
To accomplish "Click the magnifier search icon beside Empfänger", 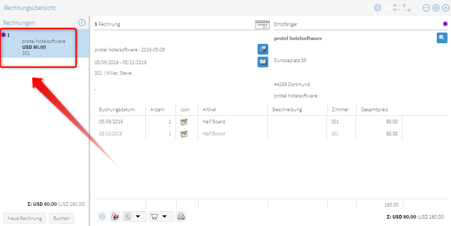I will [442, 38].
